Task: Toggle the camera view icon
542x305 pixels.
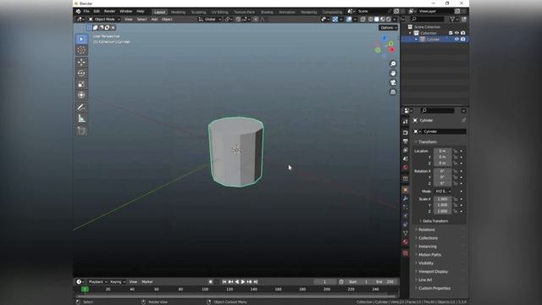Action: click(393, 83)
